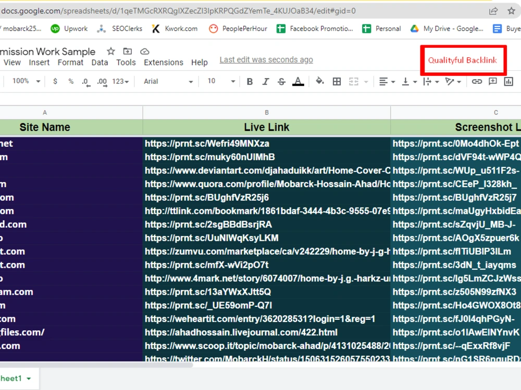
Task: Open the Insert menu
Action: tap(39, 62)
